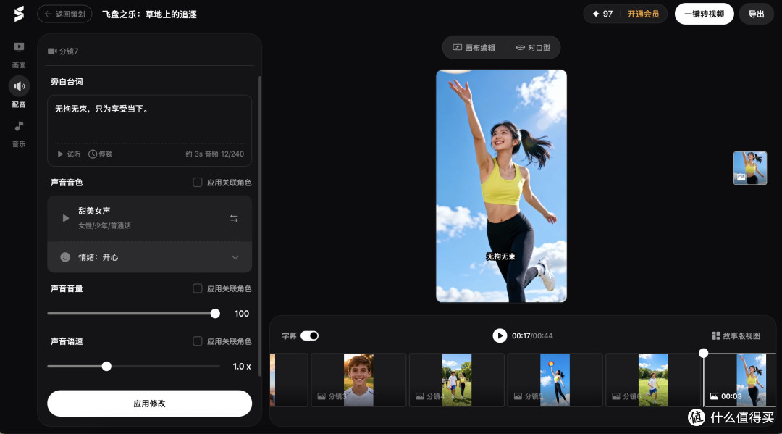Select 分镜5 clip in timeline
The height and width of the screenshot is (434, 782).
555,380
